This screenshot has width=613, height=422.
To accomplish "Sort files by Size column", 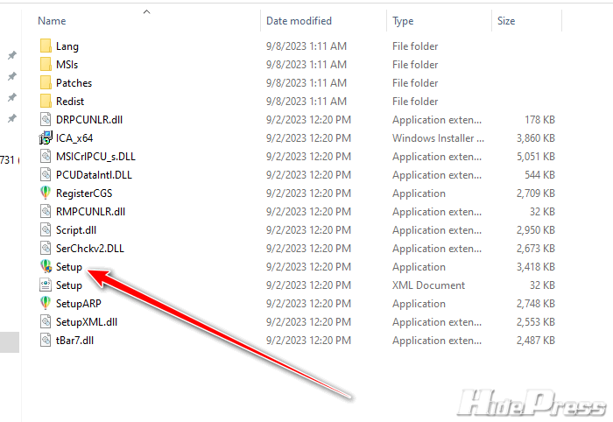I will point(506,20).
